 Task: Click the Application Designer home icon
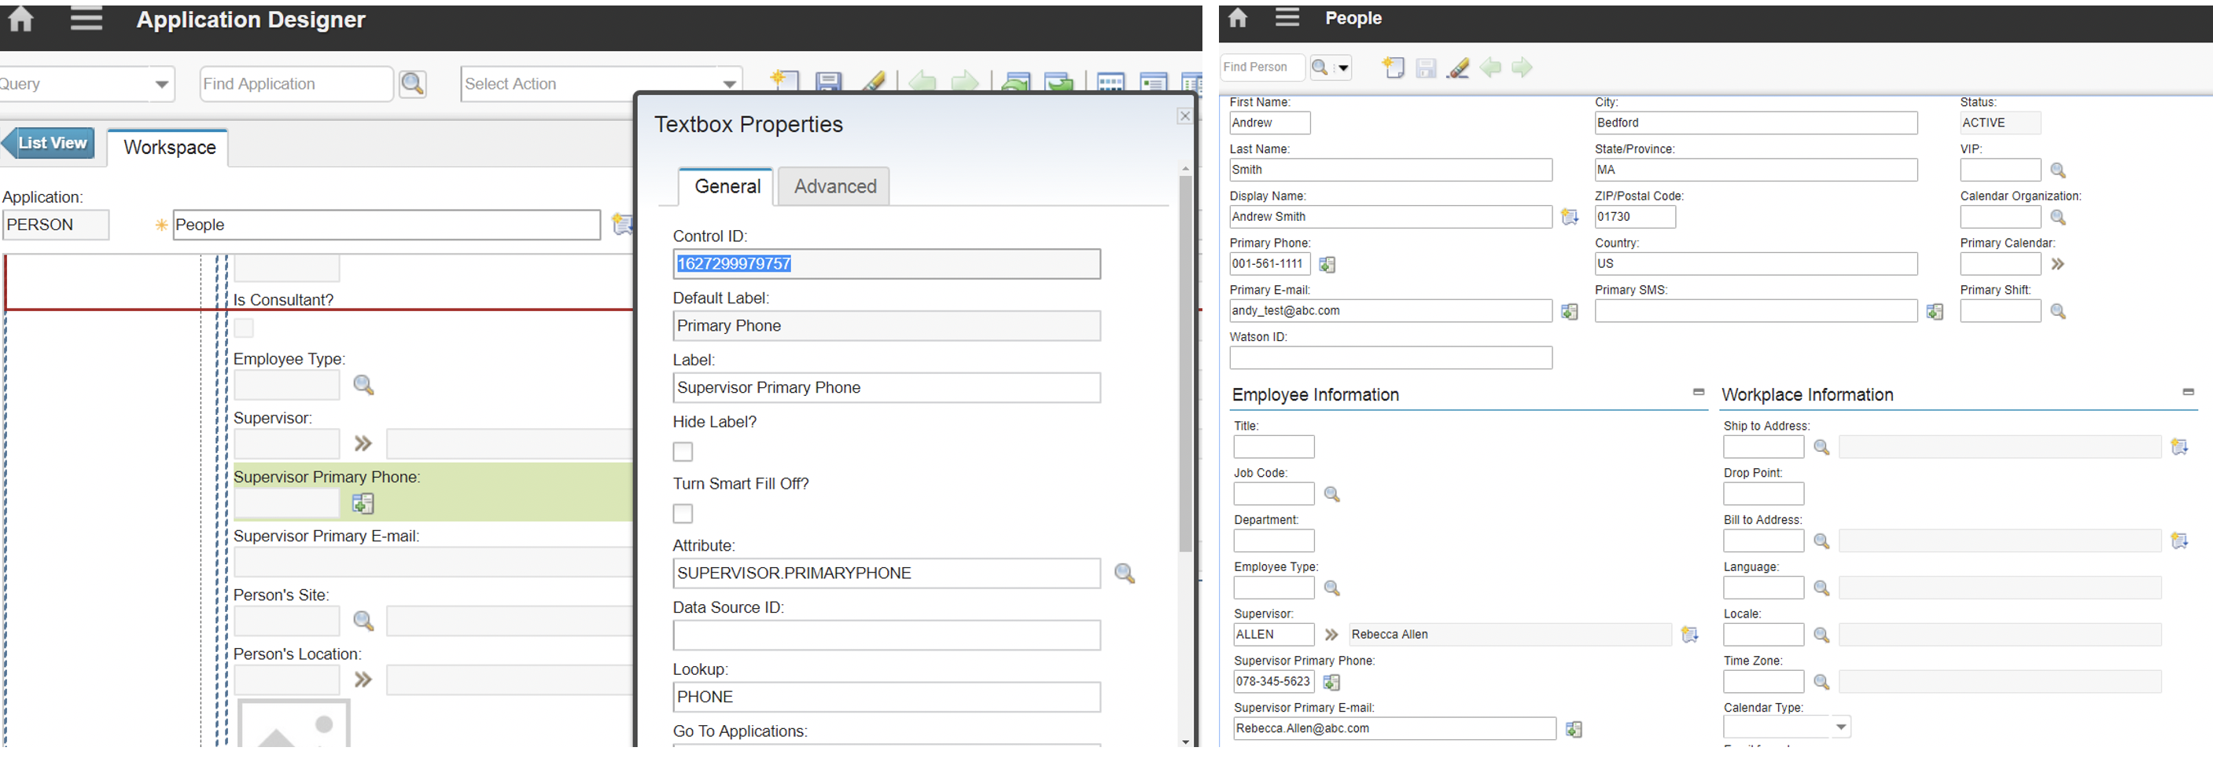pos(20,19)
